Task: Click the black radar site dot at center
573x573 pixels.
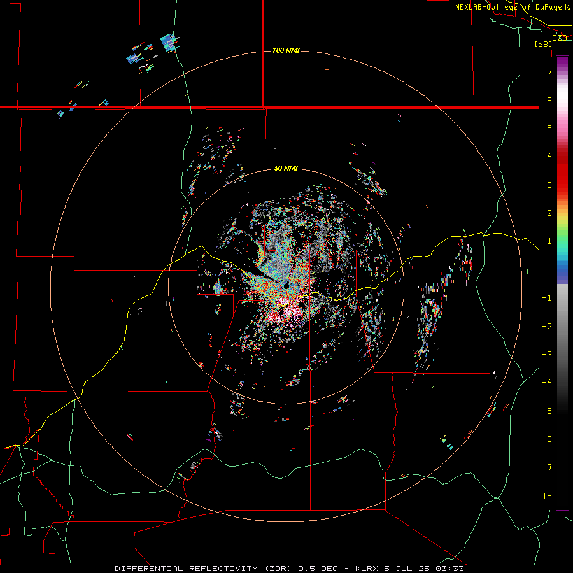Action: (286, 286)
